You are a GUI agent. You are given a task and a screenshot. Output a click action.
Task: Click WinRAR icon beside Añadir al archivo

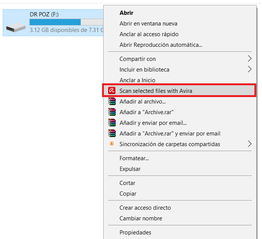pyautogui.click(x=112, y=101)
